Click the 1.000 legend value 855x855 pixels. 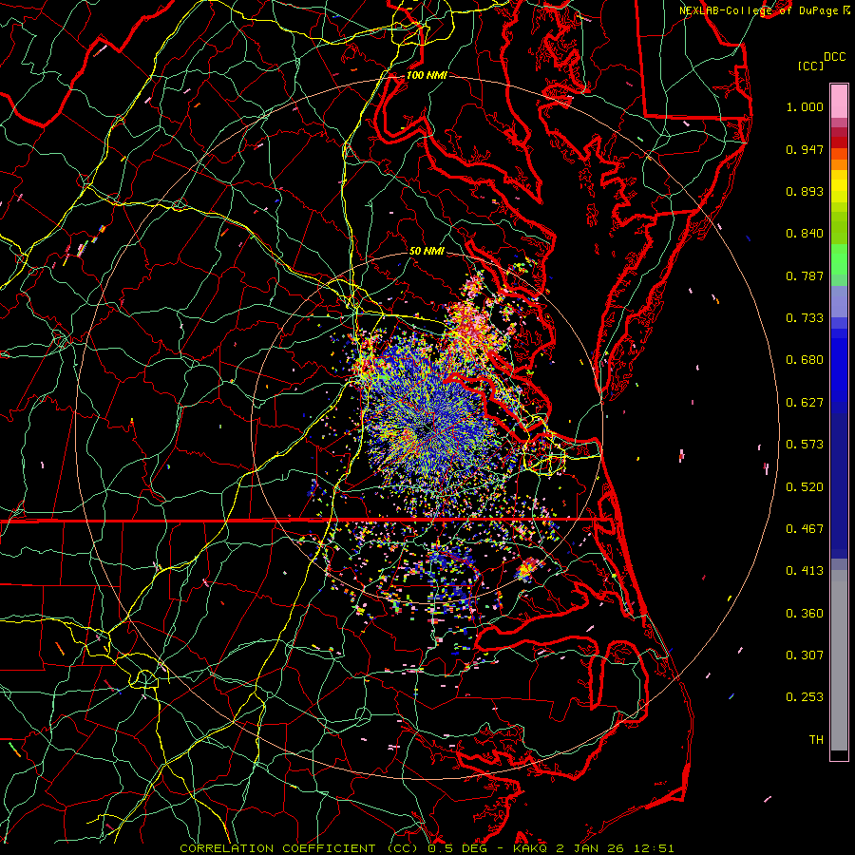805,106
